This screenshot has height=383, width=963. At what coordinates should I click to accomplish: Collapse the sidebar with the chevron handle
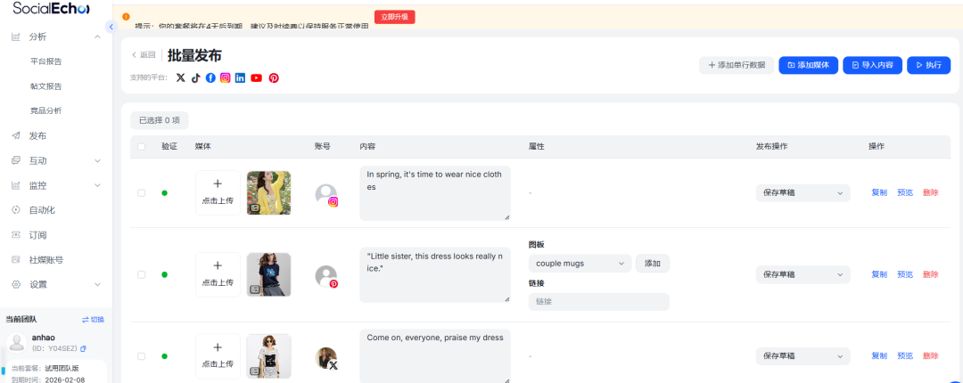point(111,27)
